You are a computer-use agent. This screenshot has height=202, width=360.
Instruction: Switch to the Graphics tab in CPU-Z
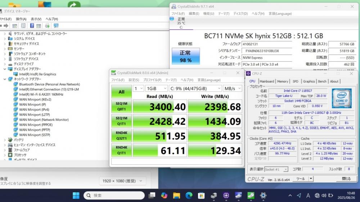(309, 81)
